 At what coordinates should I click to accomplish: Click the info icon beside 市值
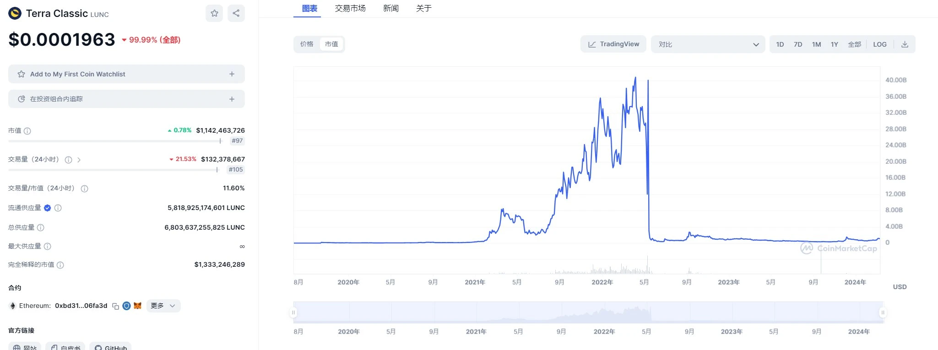point(27,131)
